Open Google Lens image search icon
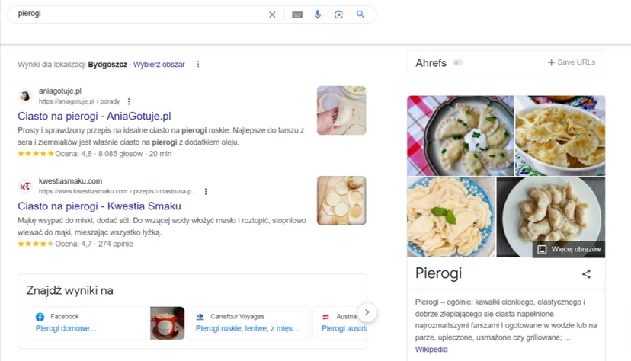631x361 pixels. click(x=339, y=14)
